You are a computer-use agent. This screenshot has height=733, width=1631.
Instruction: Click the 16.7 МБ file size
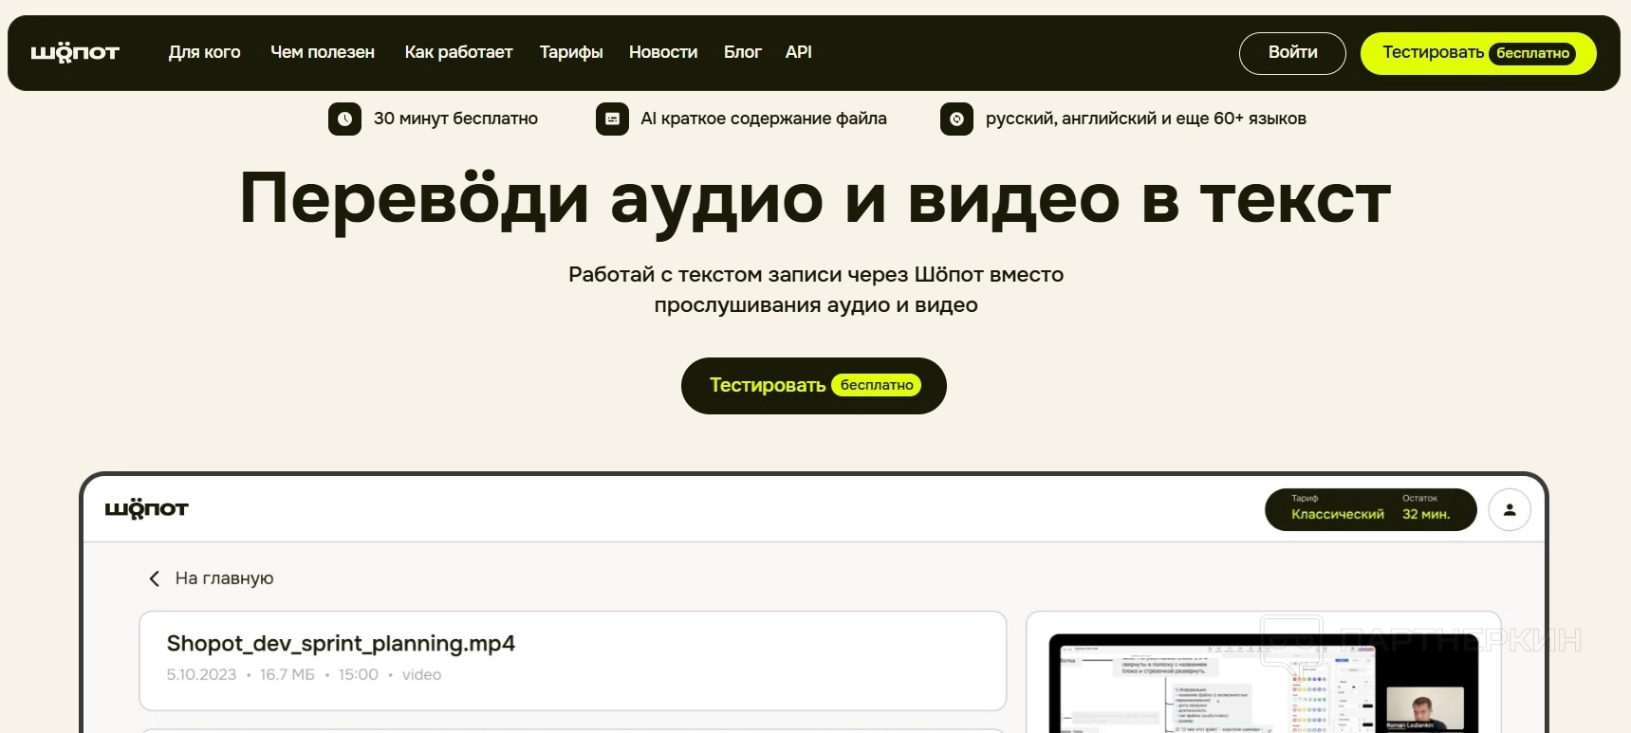pyautogui.click(x=287, y=675)
